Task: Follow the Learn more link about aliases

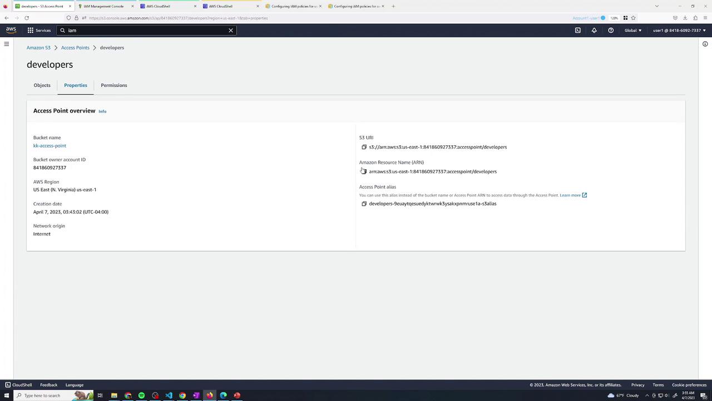Action: 573,195
